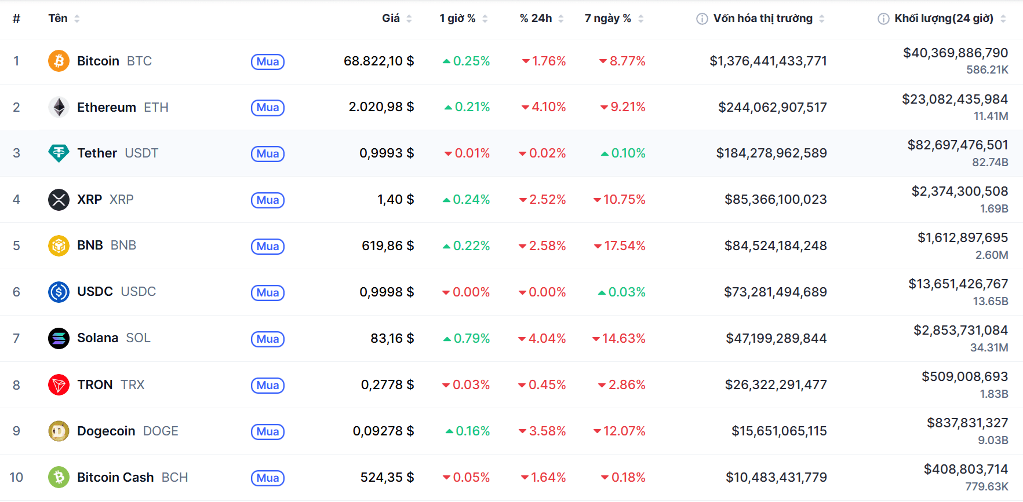
Task: Click sort arrows next to Tên header
Action: point(77,19)
